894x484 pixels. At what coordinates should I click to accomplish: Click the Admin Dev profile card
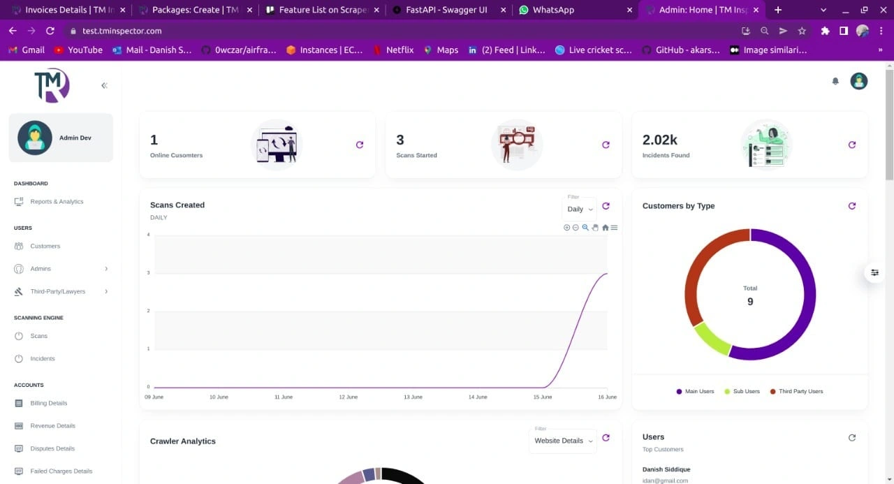[x=61, y=138]
